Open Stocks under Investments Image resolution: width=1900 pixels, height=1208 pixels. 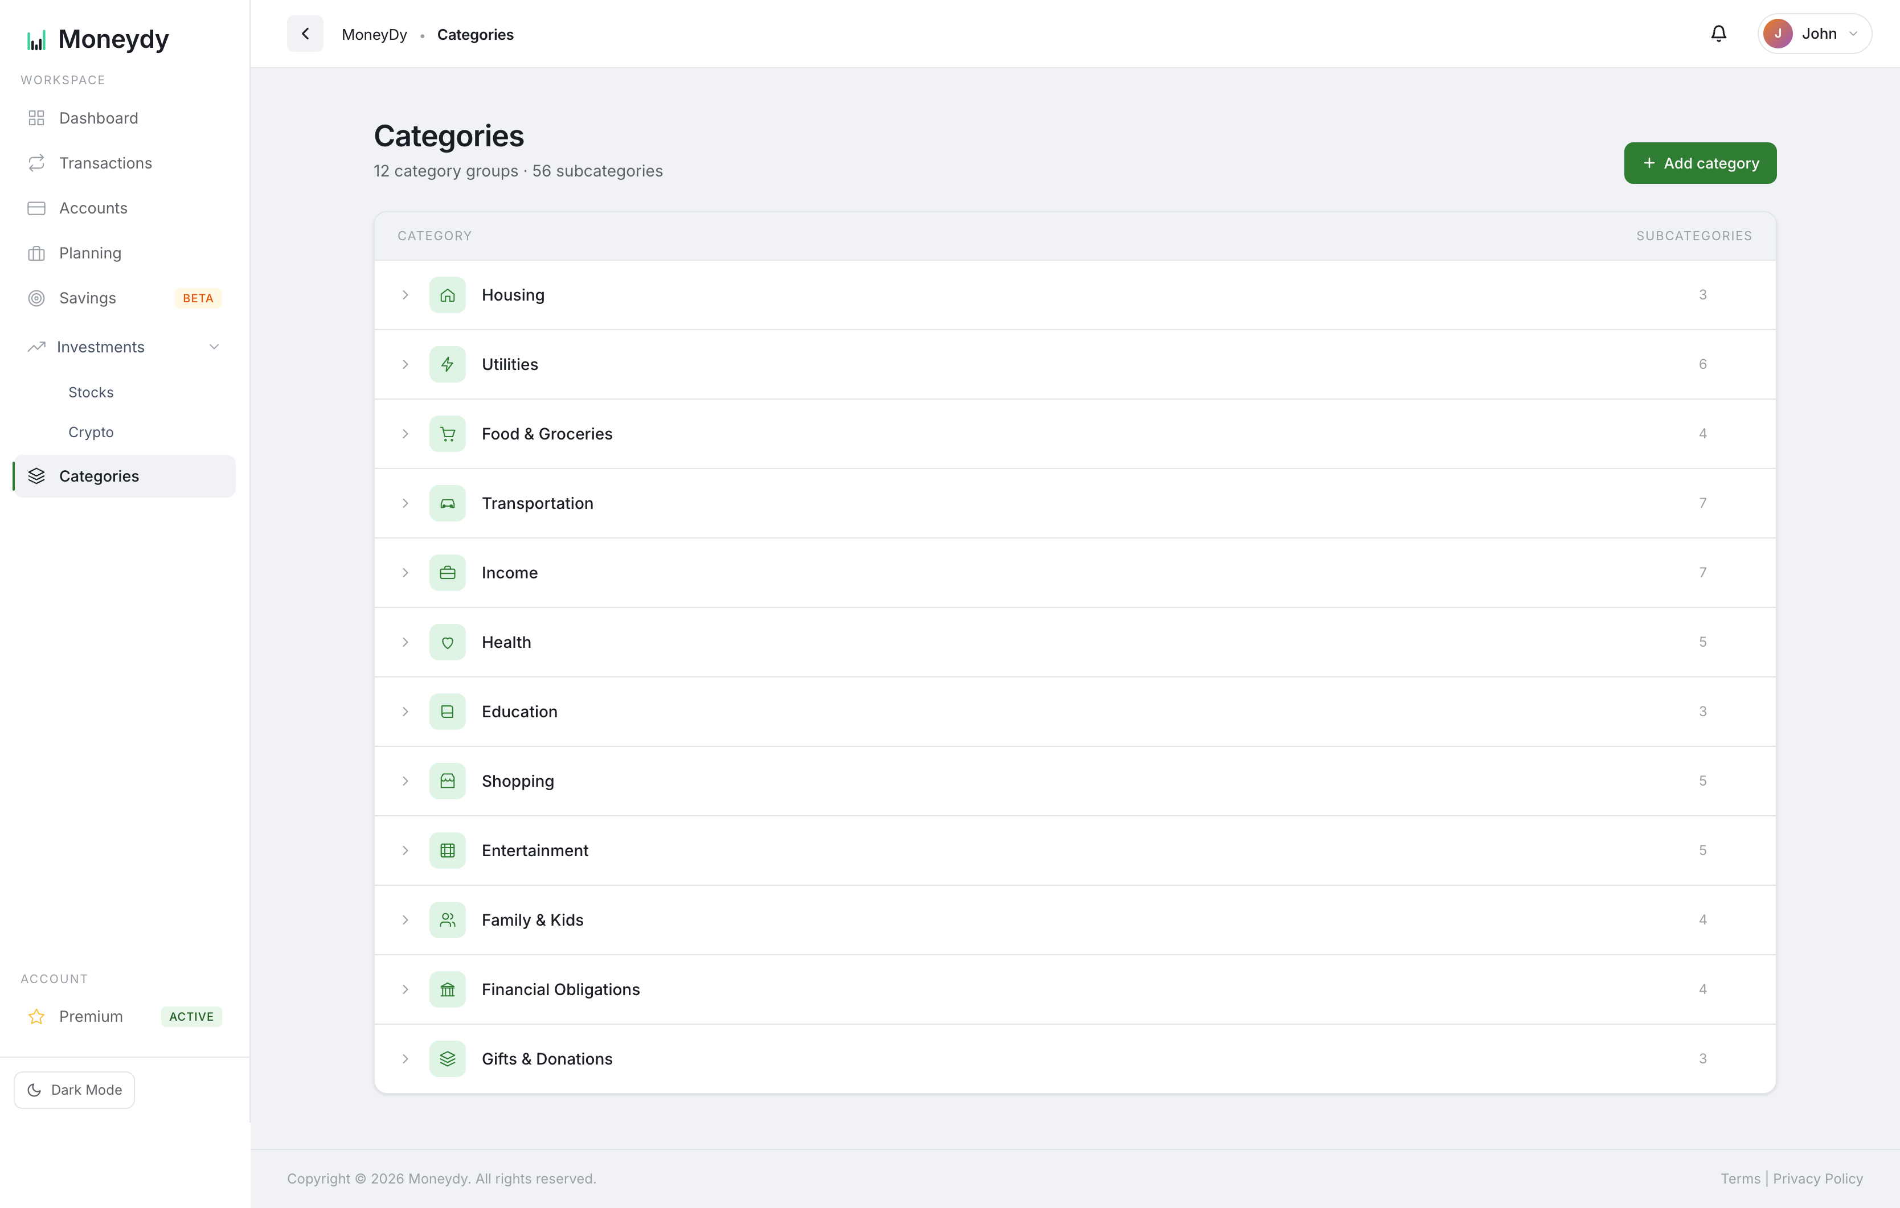(x=91, y=392)
